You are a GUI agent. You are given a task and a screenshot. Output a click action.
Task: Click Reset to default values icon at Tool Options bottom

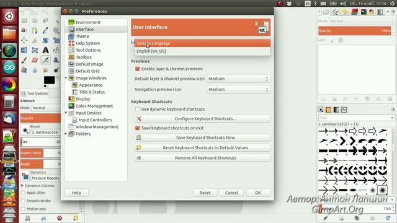pos(76,218)
